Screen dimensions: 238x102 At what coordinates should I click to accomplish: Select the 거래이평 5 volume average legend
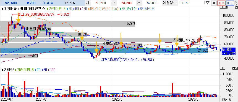24,70
